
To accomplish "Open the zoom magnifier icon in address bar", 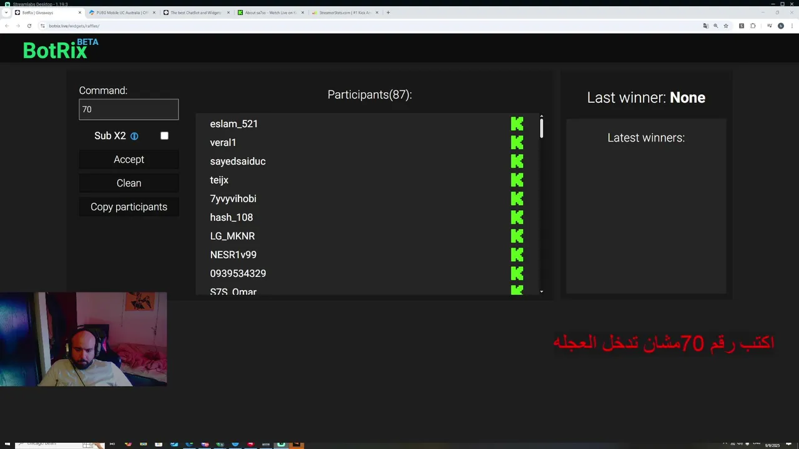I will [x=715, y=26].
